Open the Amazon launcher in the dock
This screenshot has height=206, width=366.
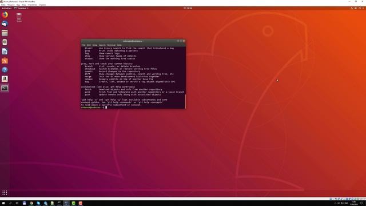click(5, 79)
